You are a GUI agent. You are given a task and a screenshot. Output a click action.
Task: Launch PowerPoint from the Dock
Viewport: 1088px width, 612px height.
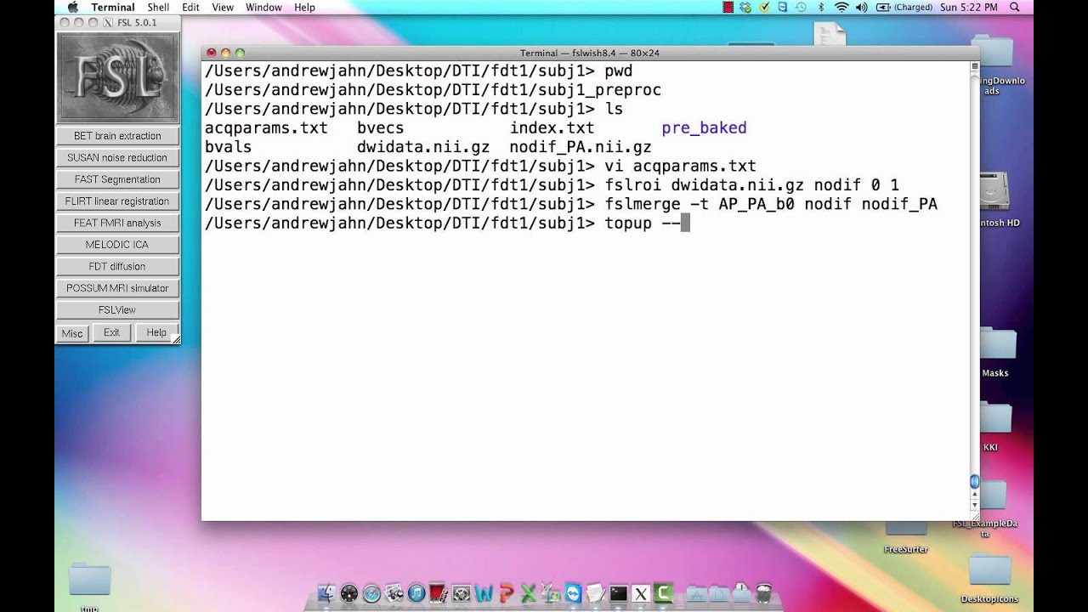[507, 593]
